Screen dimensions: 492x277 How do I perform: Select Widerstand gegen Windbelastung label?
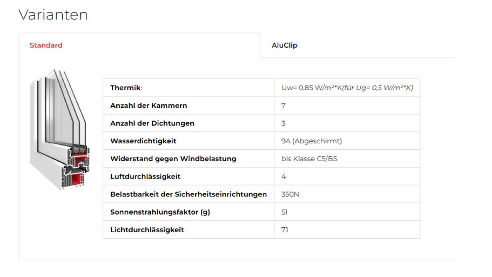tap(173, 159)
